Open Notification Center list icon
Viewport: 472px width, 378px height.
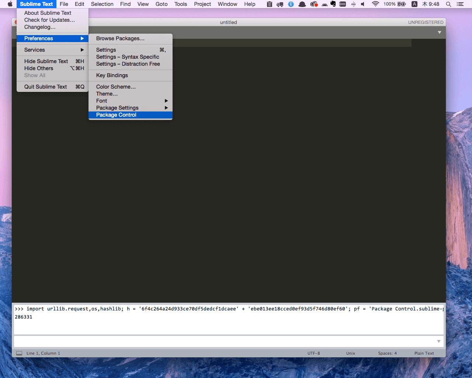(x=460, y=4)
